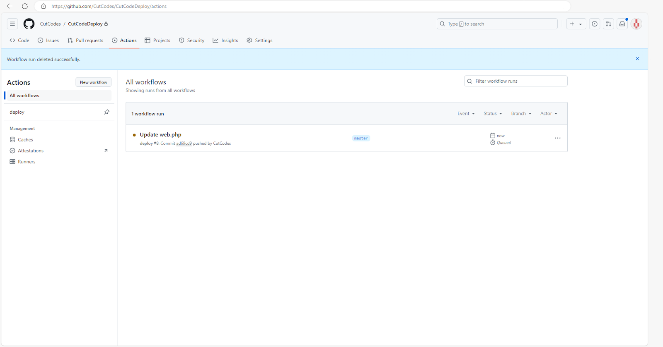Switch to the Insights tab

[x=225, y=41]
